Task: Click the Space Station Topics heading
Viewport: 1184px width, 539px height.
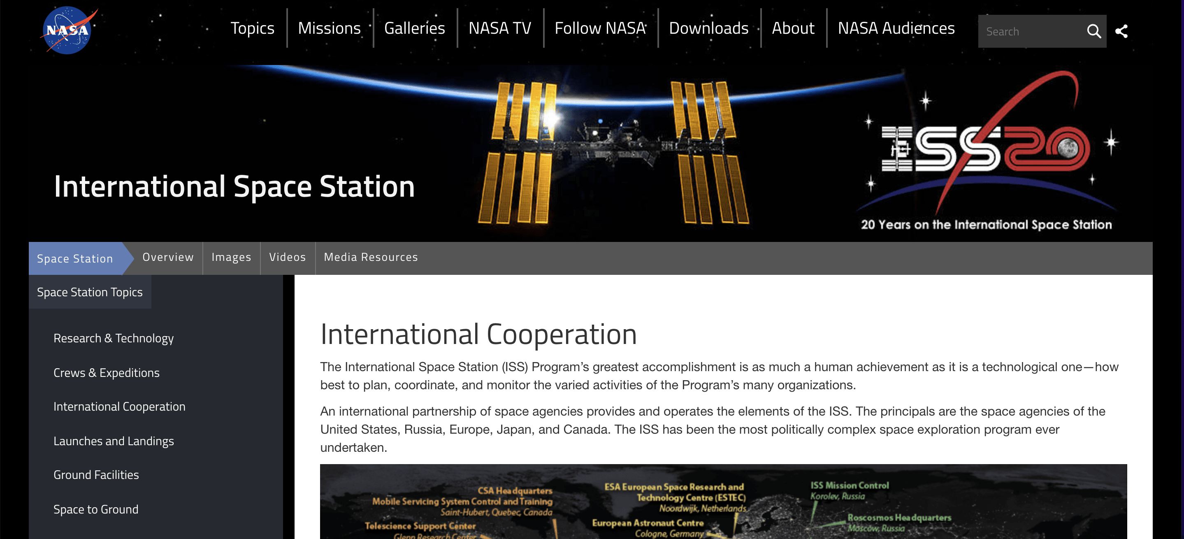Action: pyautogui.click(x=90, y=292)
